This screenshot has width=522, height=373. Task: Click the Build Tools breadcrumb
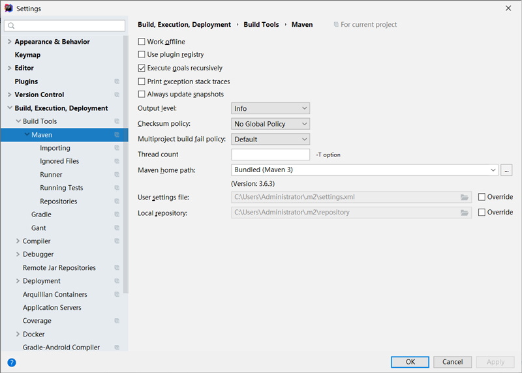click(x=261, y=25)
